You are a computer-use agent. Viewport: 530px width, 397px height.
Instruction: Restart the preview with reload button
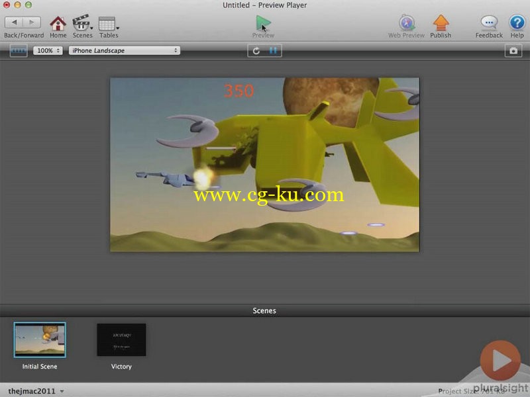click(256, 51)
